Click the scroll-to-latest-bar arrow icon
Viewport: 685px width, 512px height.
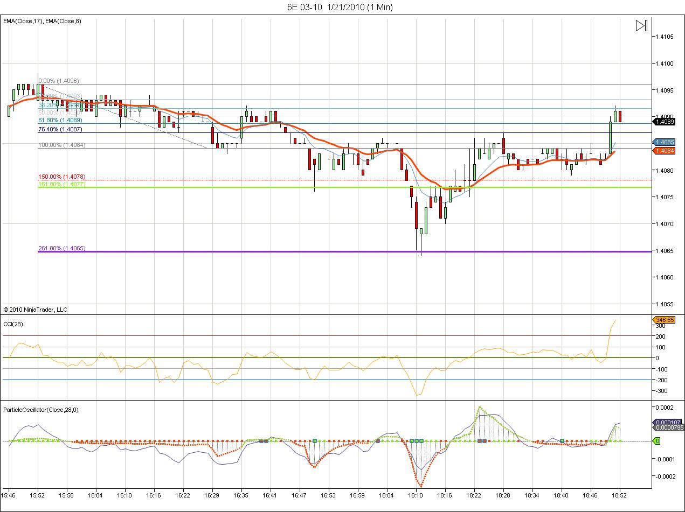641,26
